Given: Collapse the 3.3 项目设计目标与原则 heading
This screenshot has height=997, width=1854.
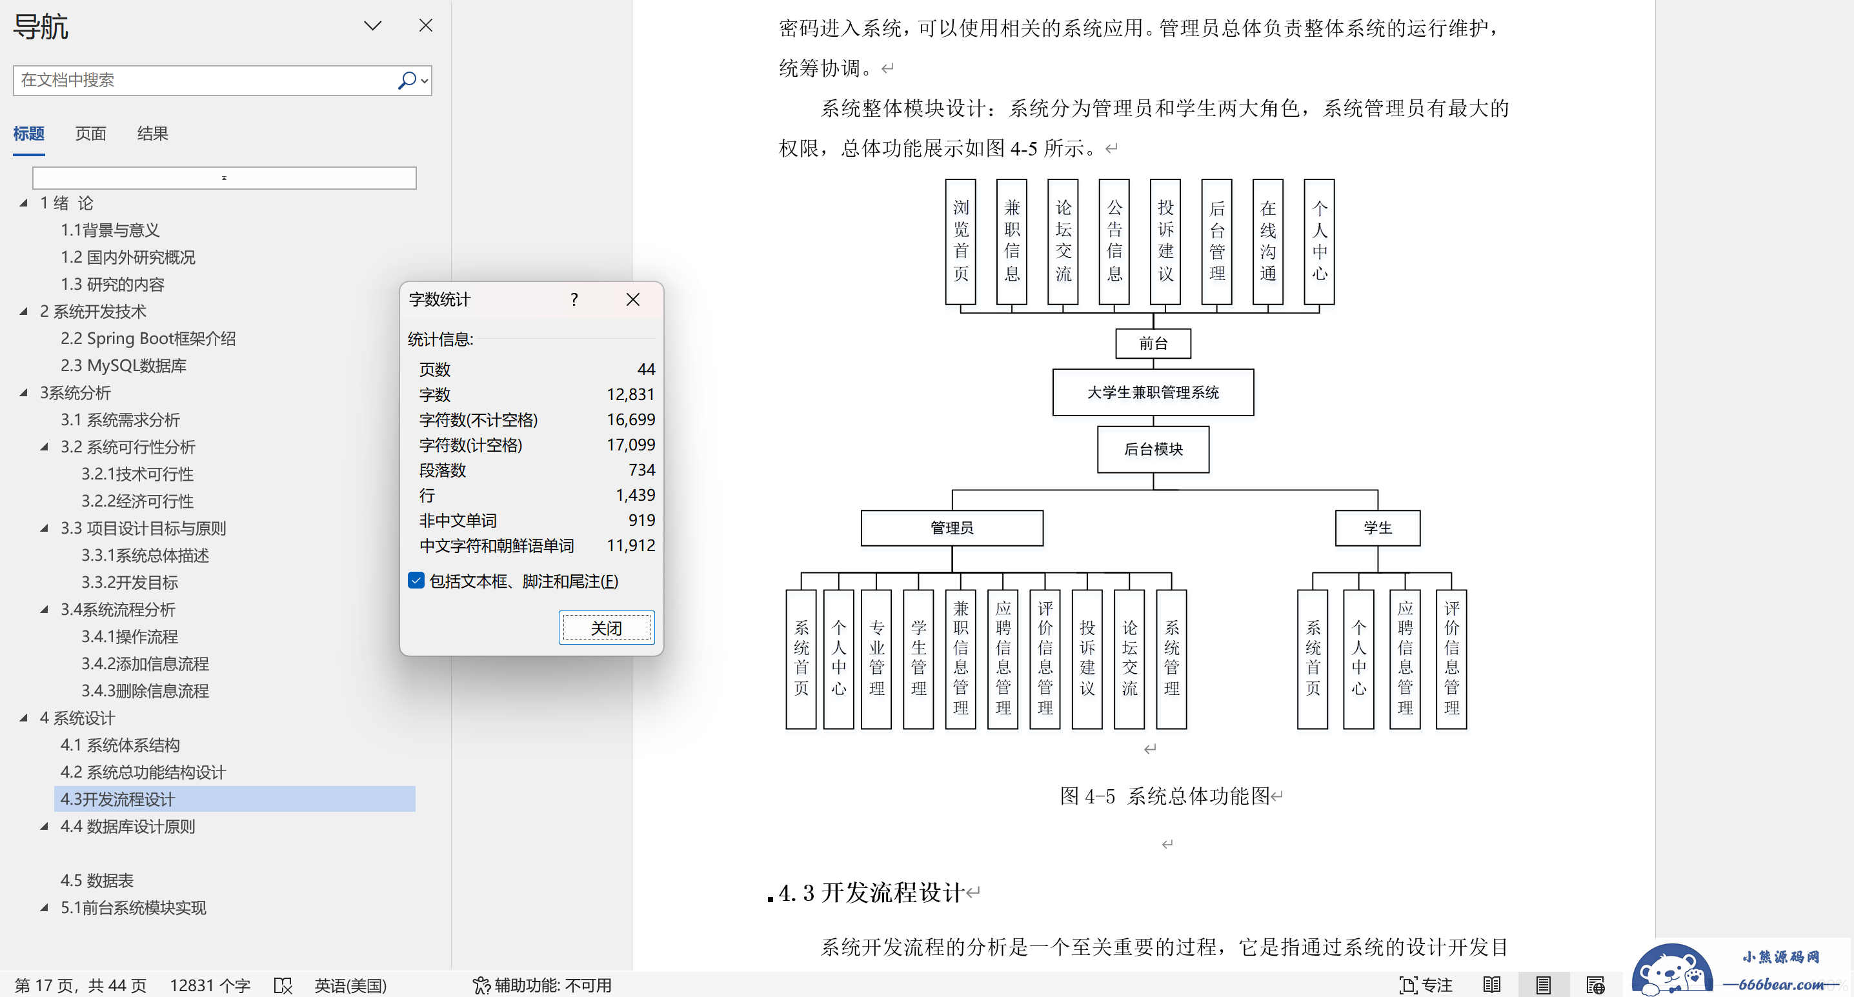Looking at the screenshot, I should pos(45,529).
